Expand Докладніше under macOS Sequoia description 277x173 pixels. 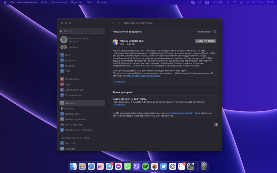pyautogui.click(x=120, y=82)
